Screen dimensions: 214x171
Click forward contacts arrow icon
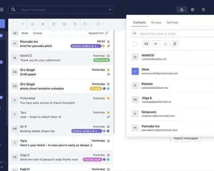(156, 44)
